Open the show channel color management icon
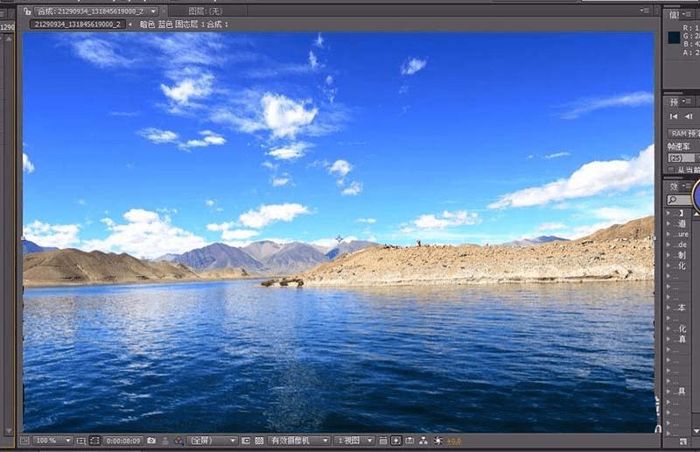Viewport: 700px width, 452px height. pos(178,441)
